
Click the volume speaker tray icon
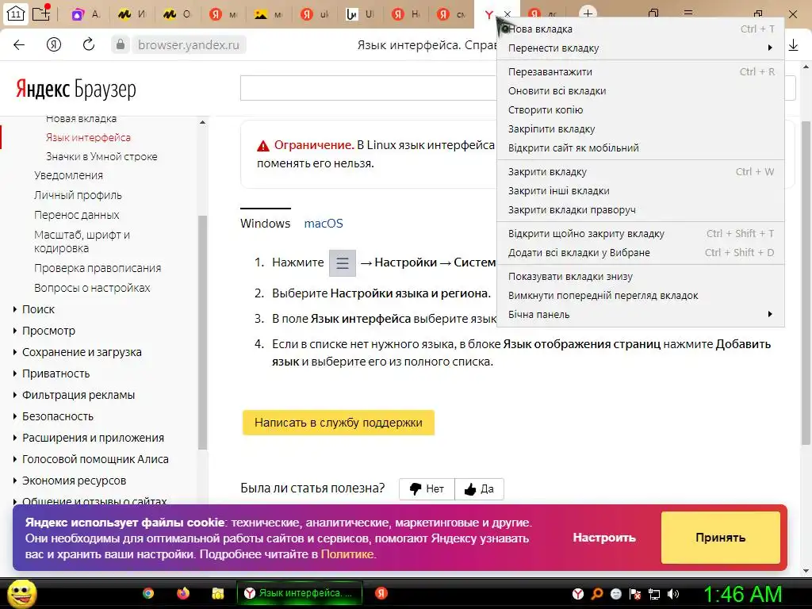673,594
